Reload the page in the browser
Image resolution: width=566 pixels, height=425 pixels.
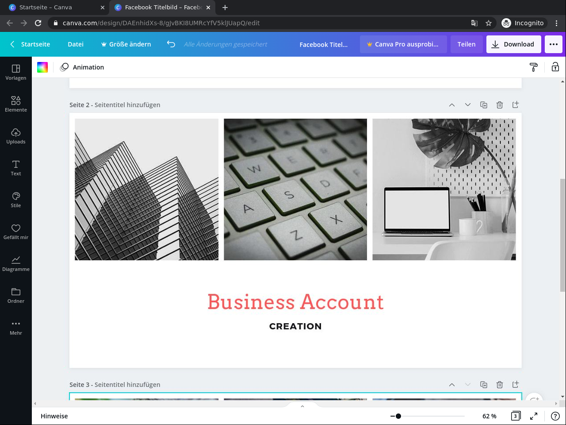point(38,23)
